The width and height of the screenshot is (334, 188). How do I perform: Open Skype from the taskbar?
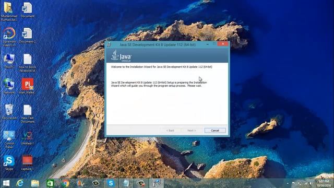[111, 183]
